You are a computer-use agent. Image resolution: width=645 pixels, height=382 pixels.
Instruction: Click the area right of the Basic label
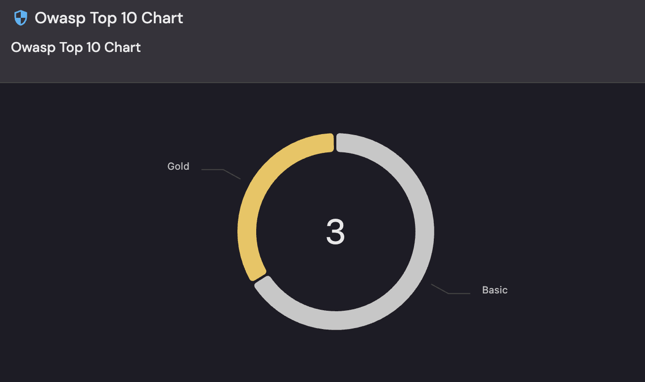[569, 290]
